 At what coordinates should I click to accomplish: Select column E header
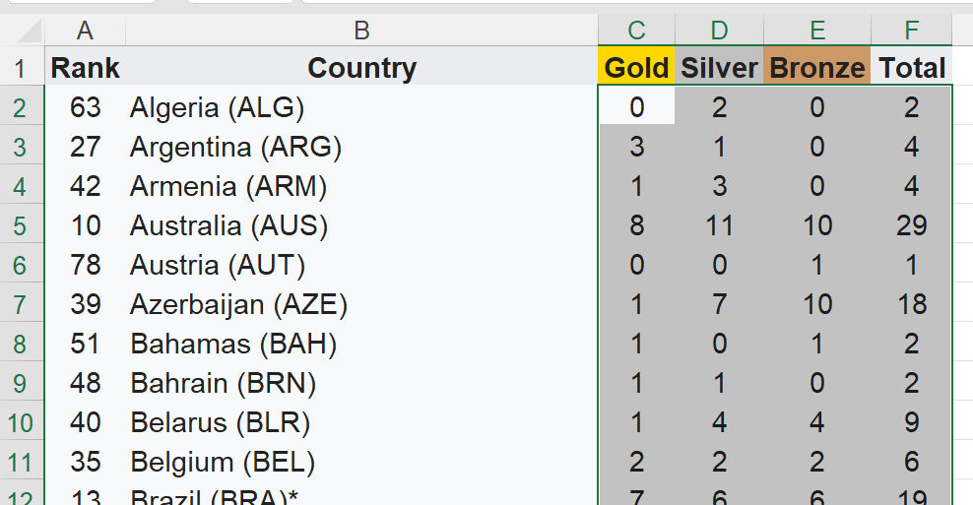(817, 30)
